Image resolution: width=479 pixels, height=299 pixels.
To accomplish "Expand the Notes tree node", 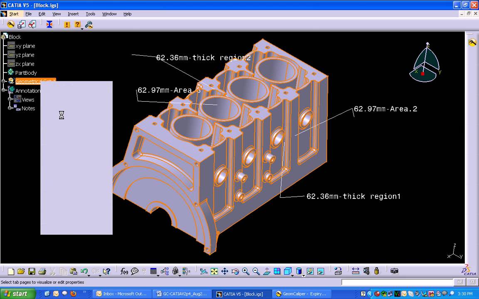I will [10, 108].
